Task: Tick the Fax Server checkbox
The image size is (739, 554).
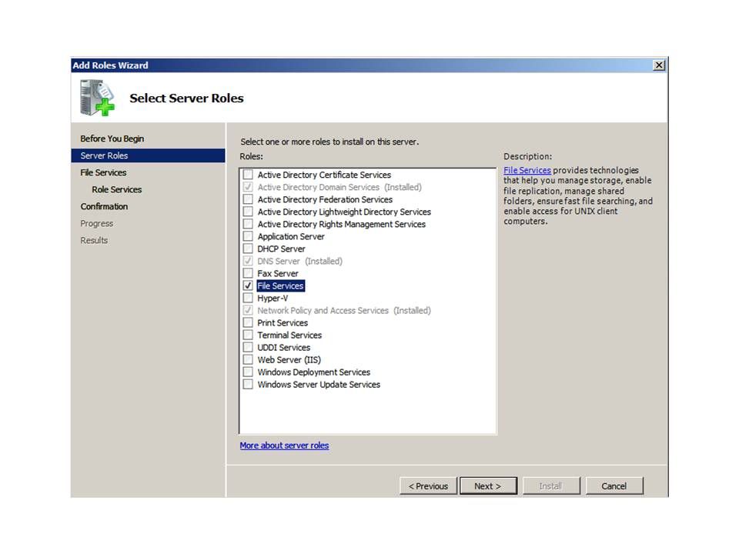Action: 248,274
